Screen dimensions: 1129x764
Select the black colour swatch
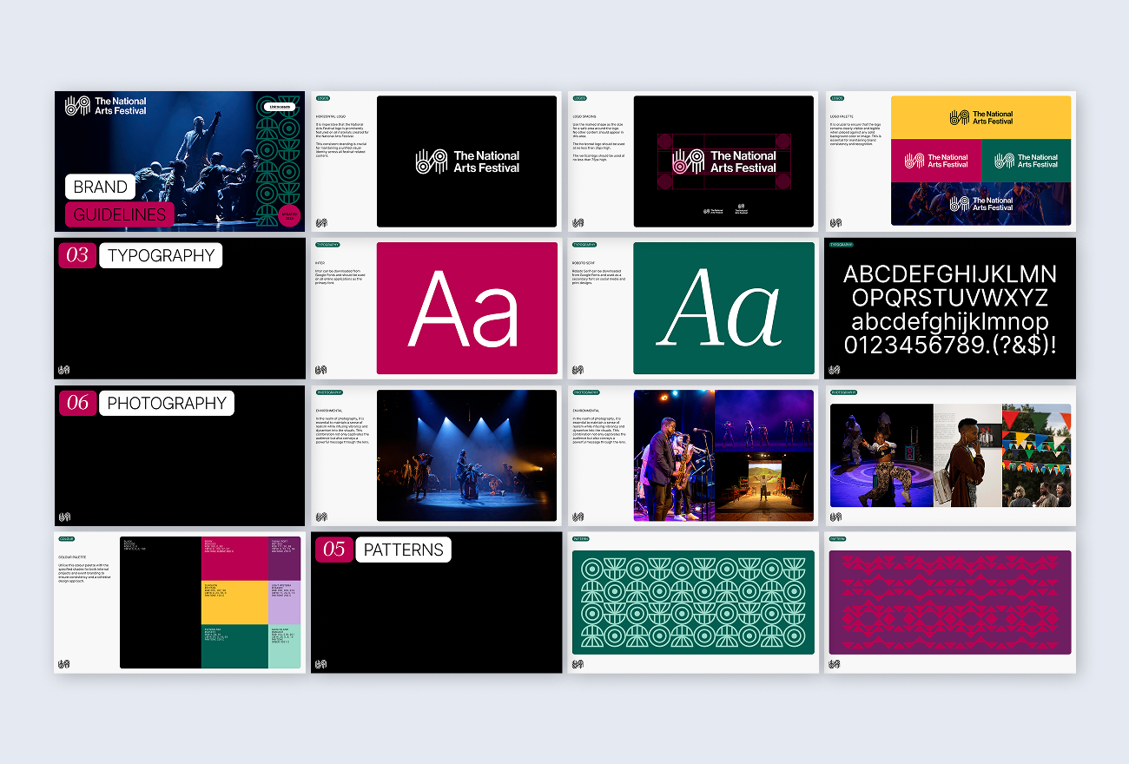click(161, 603)
